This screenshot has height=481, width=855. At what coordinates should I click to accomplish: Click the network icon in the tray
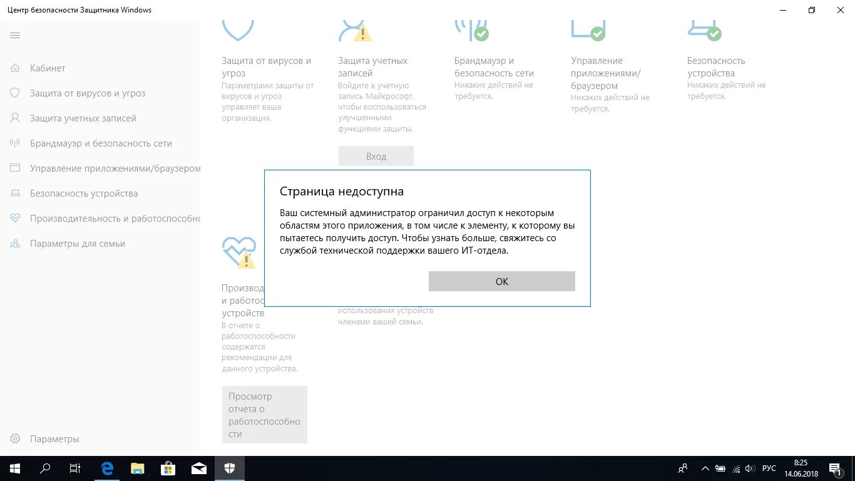[x=736, y=468]
